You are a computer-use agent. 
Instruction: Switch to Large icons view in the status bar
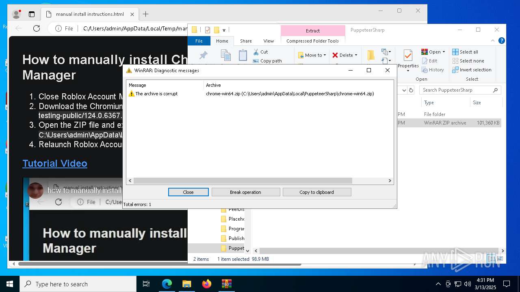(x=500, y=259)
